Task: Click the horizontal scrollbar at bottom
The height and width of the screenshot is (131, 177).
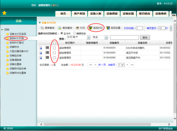Action: tap(97, 125)
